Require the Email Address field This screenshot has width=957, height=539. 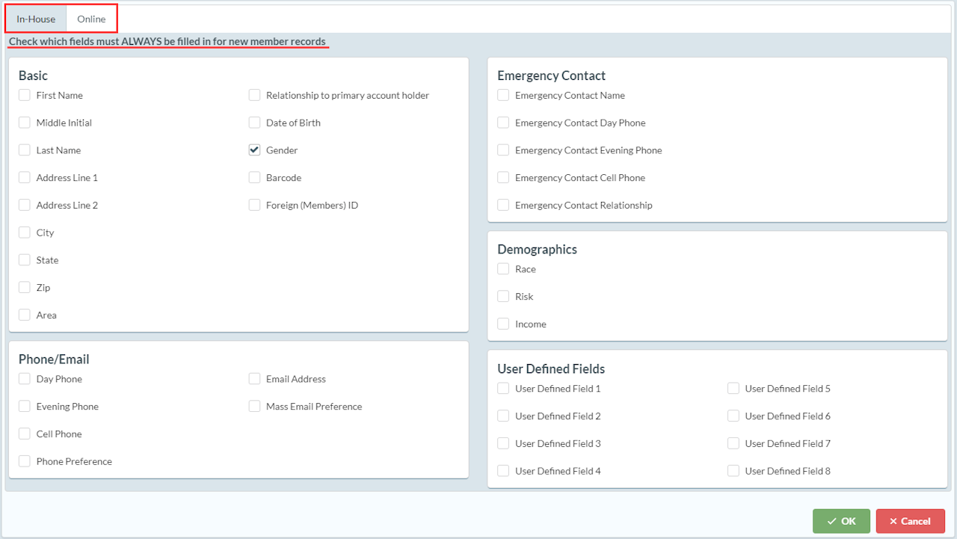[x=255, y=379]
